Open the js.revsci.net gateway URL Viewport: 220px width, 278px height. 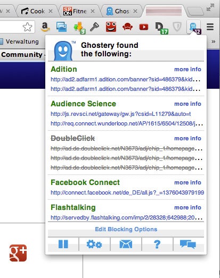(x=121, y=114)
